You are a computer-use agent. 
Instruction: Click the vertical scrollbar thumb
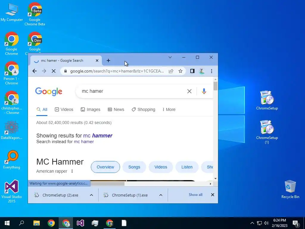tap(215, 86)
